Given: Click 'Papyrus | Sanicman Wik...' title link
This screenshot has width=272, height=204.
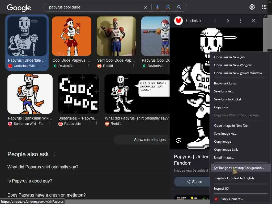Looking at the screenshot, I should click(x=30, y=118).
